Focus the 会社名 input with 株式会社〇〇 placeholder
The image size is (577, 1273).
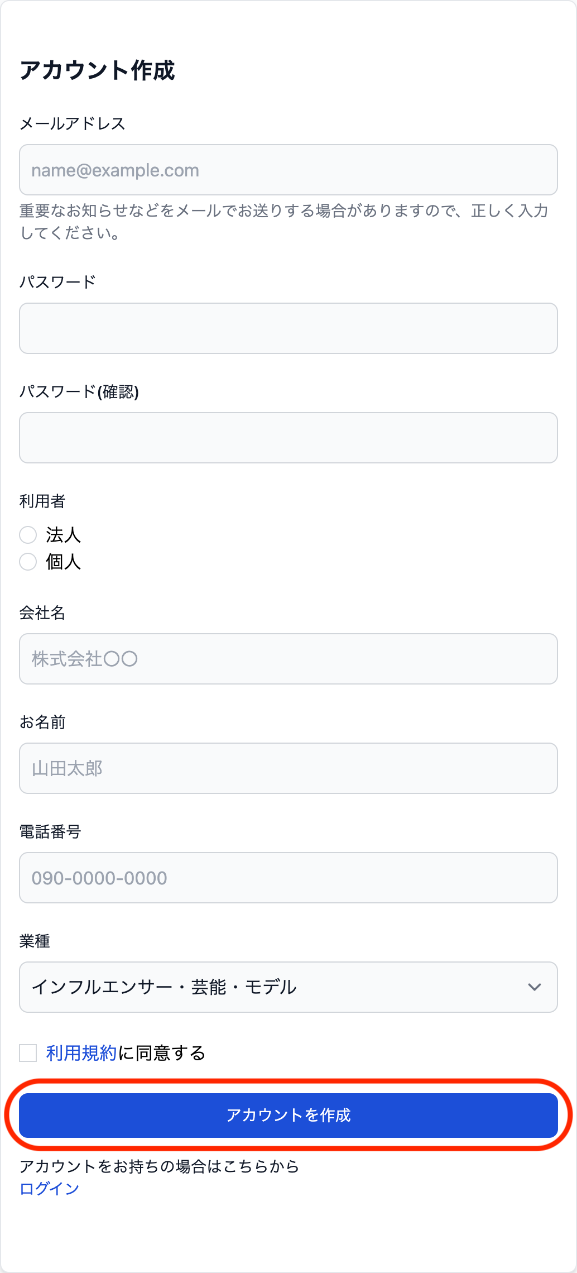288,659
